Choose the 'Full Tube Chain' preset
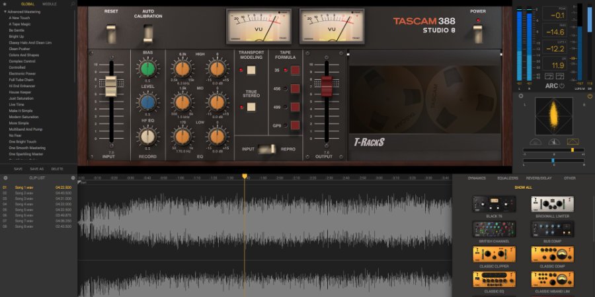 [21, 80]
